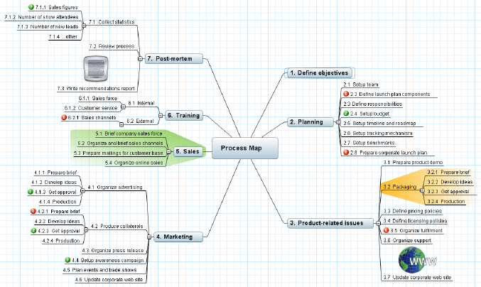Screen dimensions: 481x287
Task: Select the 6. Training topic
Action: (184, 116)
